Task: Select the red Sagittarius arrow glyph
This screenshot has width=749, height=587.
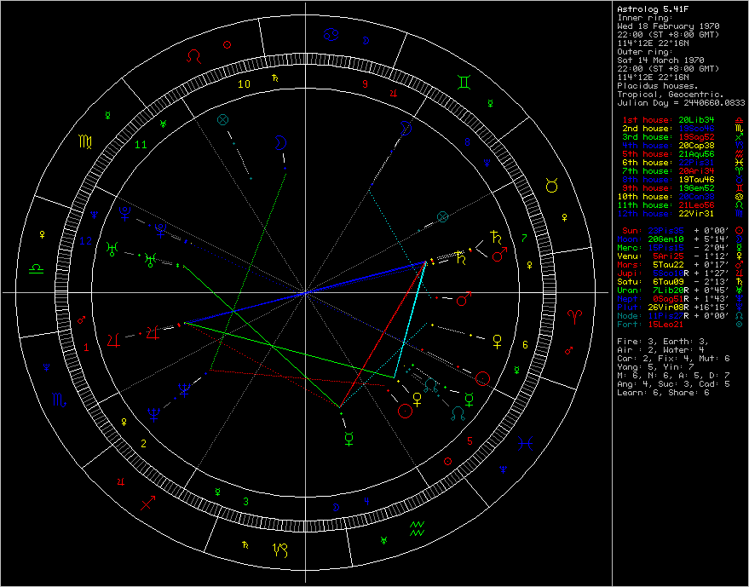Action: [148, 501]
